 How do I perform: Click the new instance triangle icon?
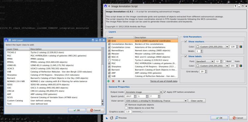(107, 118)
